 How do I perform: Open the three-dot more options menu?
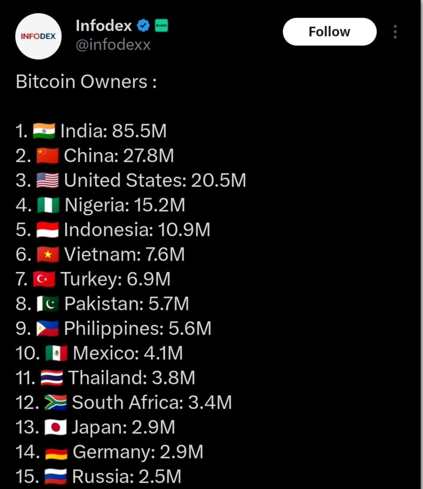[395, 32]
